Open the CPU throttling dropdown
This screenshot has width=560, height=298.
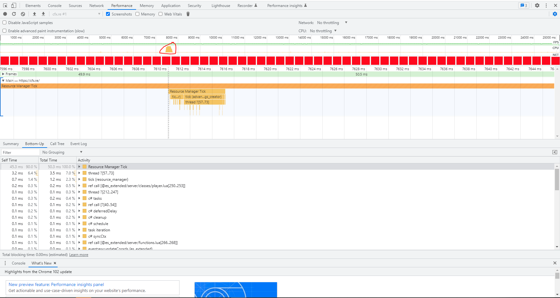(323, 31)
